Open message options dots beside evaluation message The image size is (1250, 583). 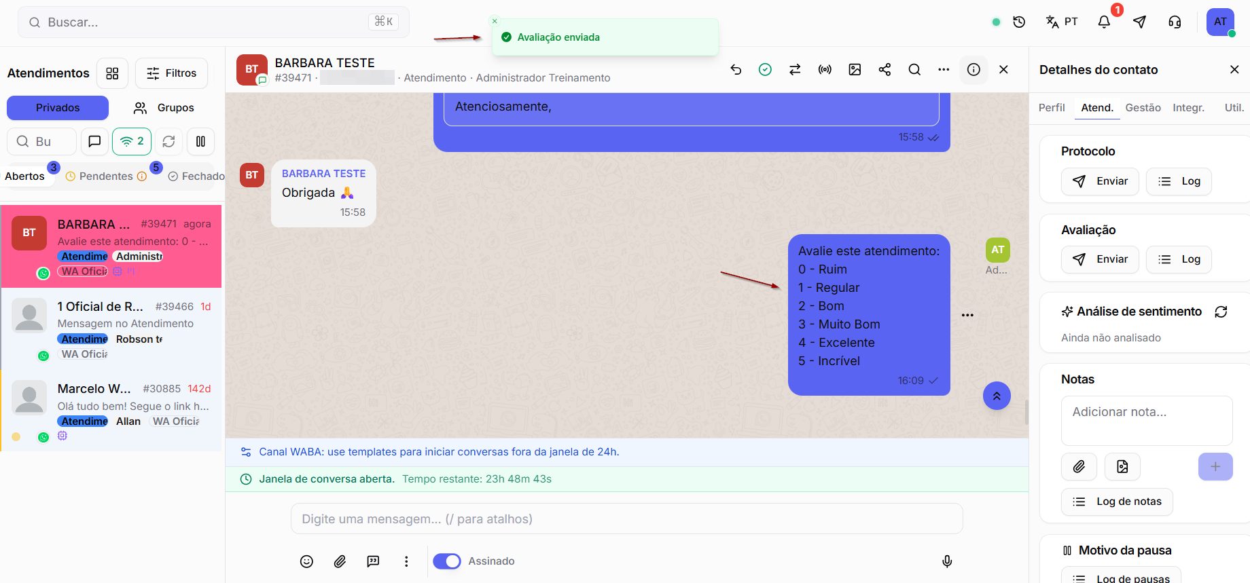(967, 315)
